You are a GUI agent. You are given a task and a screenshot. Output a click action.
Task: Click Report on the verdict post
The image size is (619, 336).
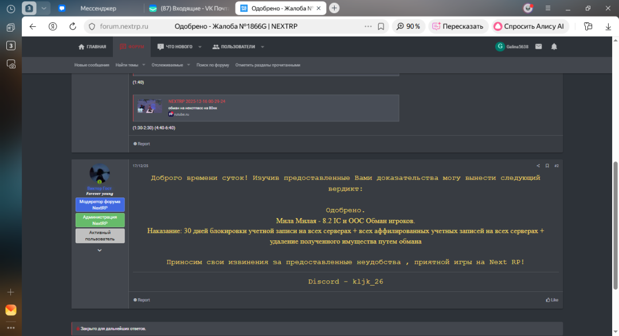click(140, 299)
